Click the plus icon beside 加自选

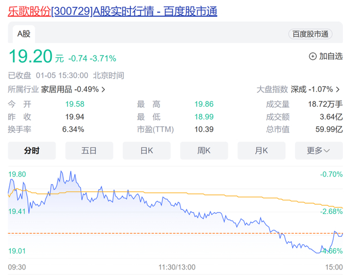coord(312,56)
